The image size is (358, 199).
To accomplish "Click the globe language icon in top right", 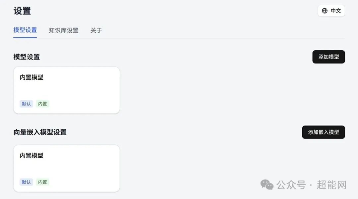I will [x=324, y=11].
